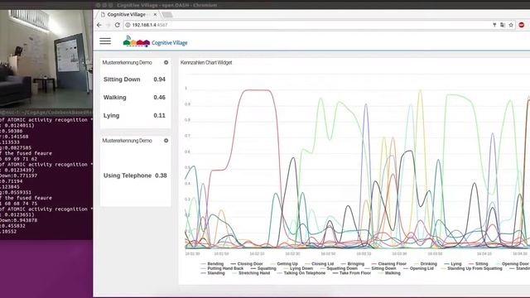Click the 0.11 value next to Lying
The height and width of the screenshot is (298, 530).
[159, 116]
